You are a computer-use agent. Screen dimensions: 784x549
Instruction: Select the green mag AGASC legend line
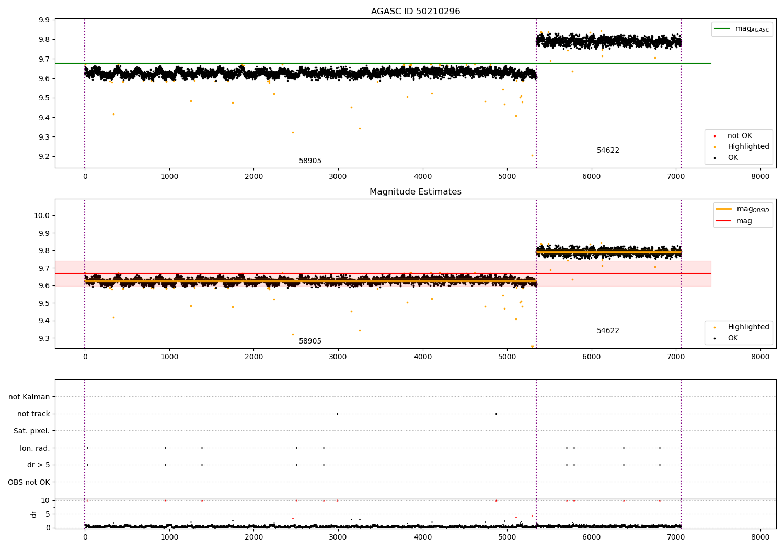tap(722, 29)
